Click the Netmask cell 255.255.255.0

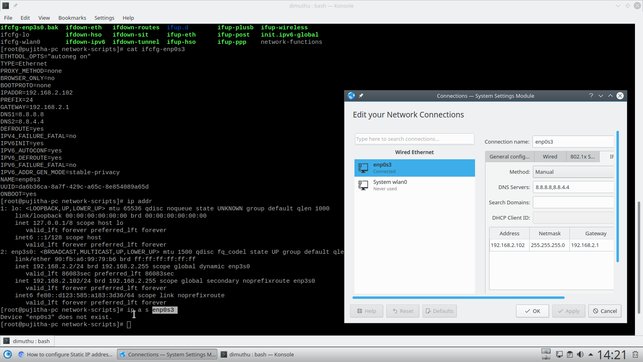point(550,245)
